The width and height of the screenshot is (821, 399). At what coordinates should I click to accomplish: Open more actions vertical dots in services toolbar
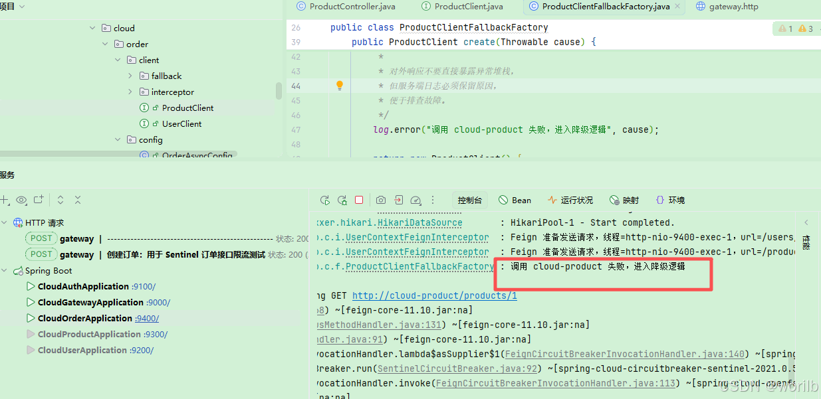click(433, 200)
